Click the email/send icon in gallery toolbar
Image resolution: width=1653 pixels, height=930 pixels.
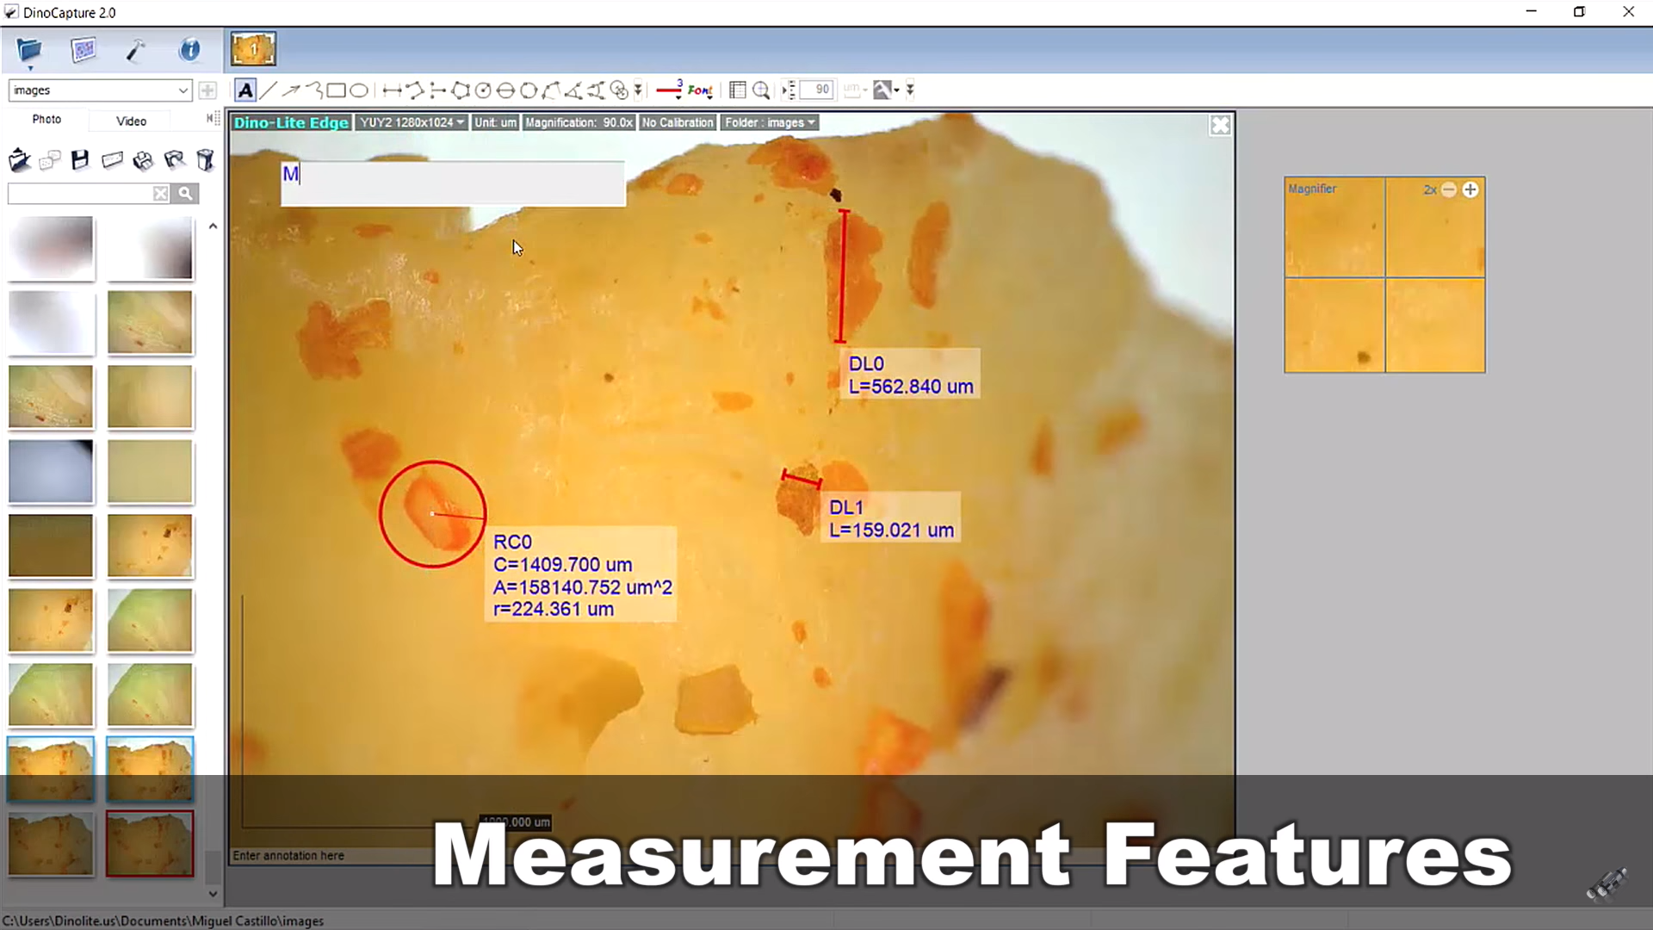112,160
